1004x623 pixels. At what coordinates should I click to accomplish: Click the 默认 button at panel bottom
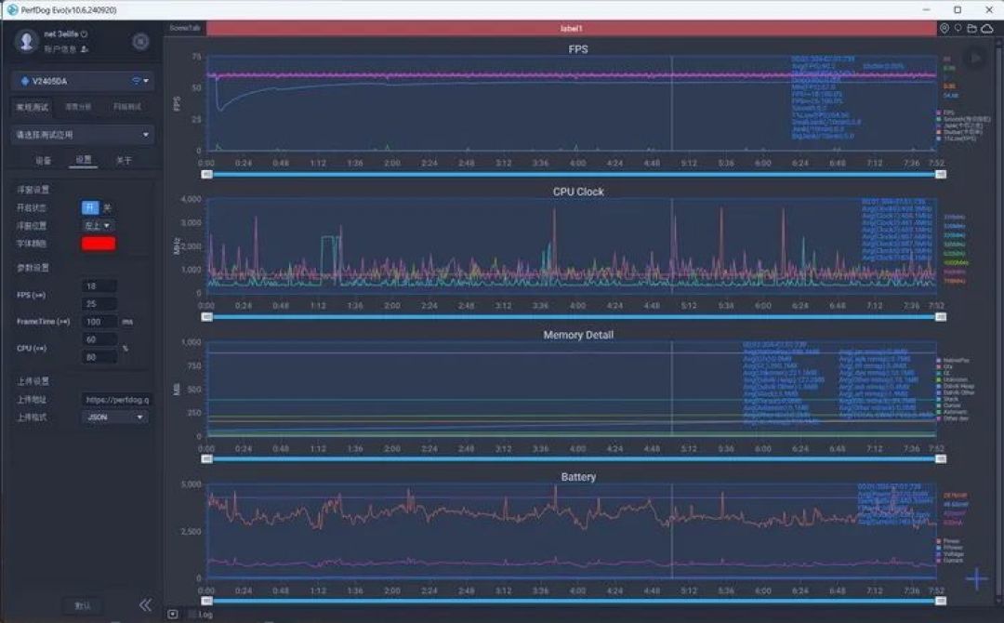83,605
